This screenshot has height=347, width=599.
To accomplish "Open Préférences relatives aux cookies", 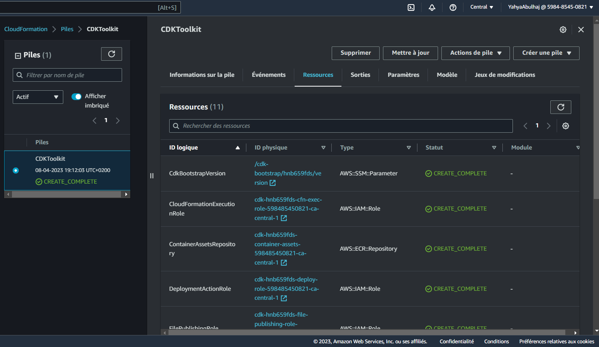I will pyautogui.click(x=557, y=341).
